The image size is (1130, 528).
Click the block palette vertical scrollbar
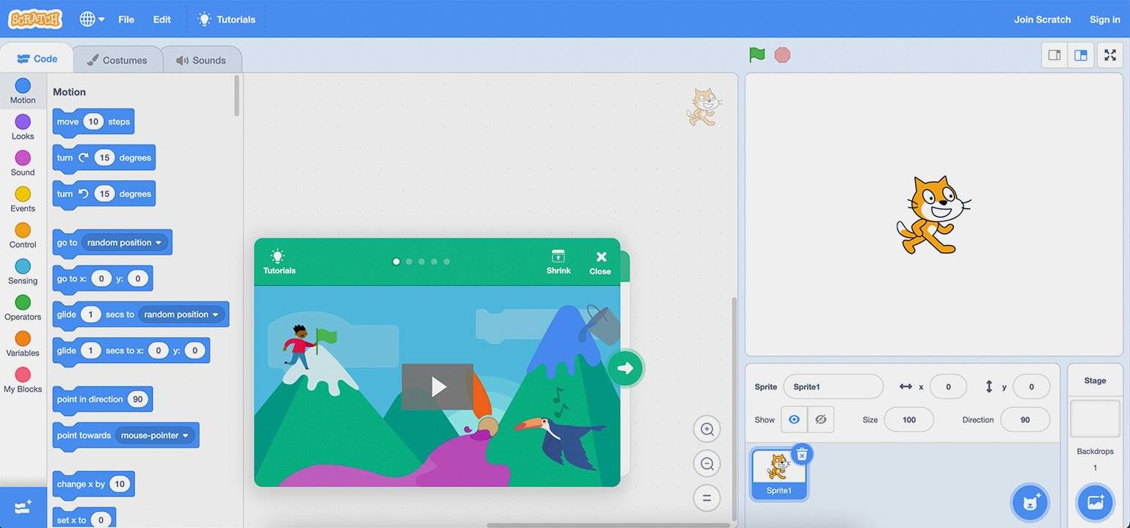236,95
